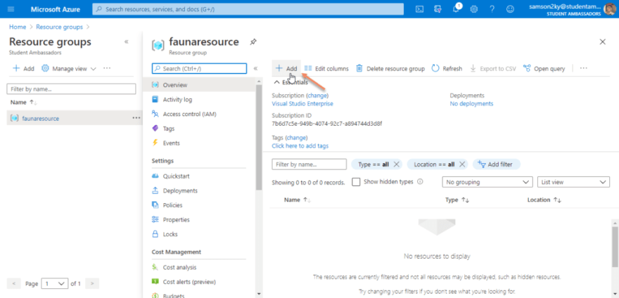Image resolution: width=619 pixels, height=298 pixels.
Task: Collapse the Resource groups list pane
Action: pyautogui.click(x=127, y=42)
